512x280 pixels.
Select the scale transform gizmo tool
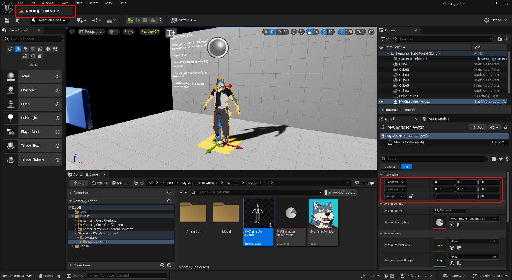[286, 32]
